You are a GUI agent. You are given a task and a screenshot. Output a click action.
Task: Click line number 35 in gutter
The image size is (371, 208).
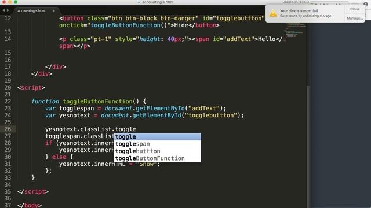tap(8, 191)
